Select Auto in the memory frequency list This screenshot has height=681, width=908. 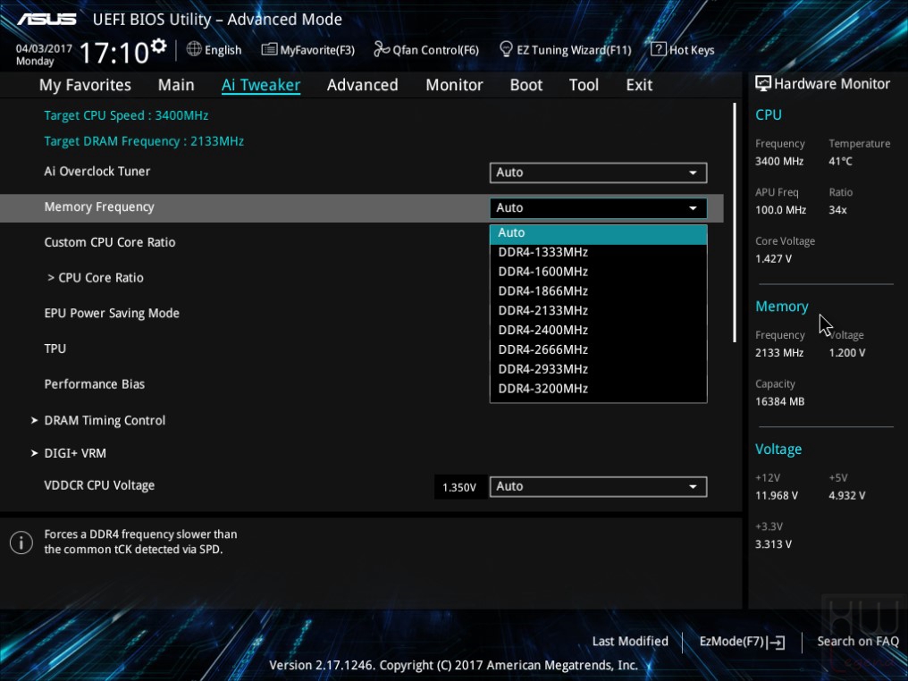[598, 232]
